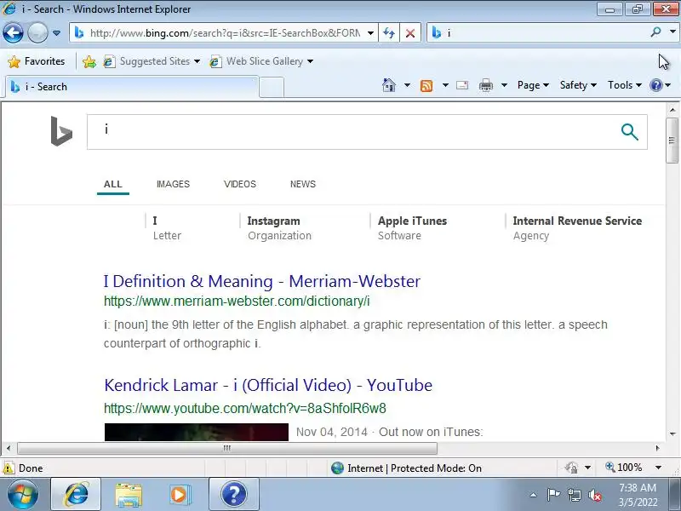
Task: Expand the Print options dropdown arrow
Action: 504,85
